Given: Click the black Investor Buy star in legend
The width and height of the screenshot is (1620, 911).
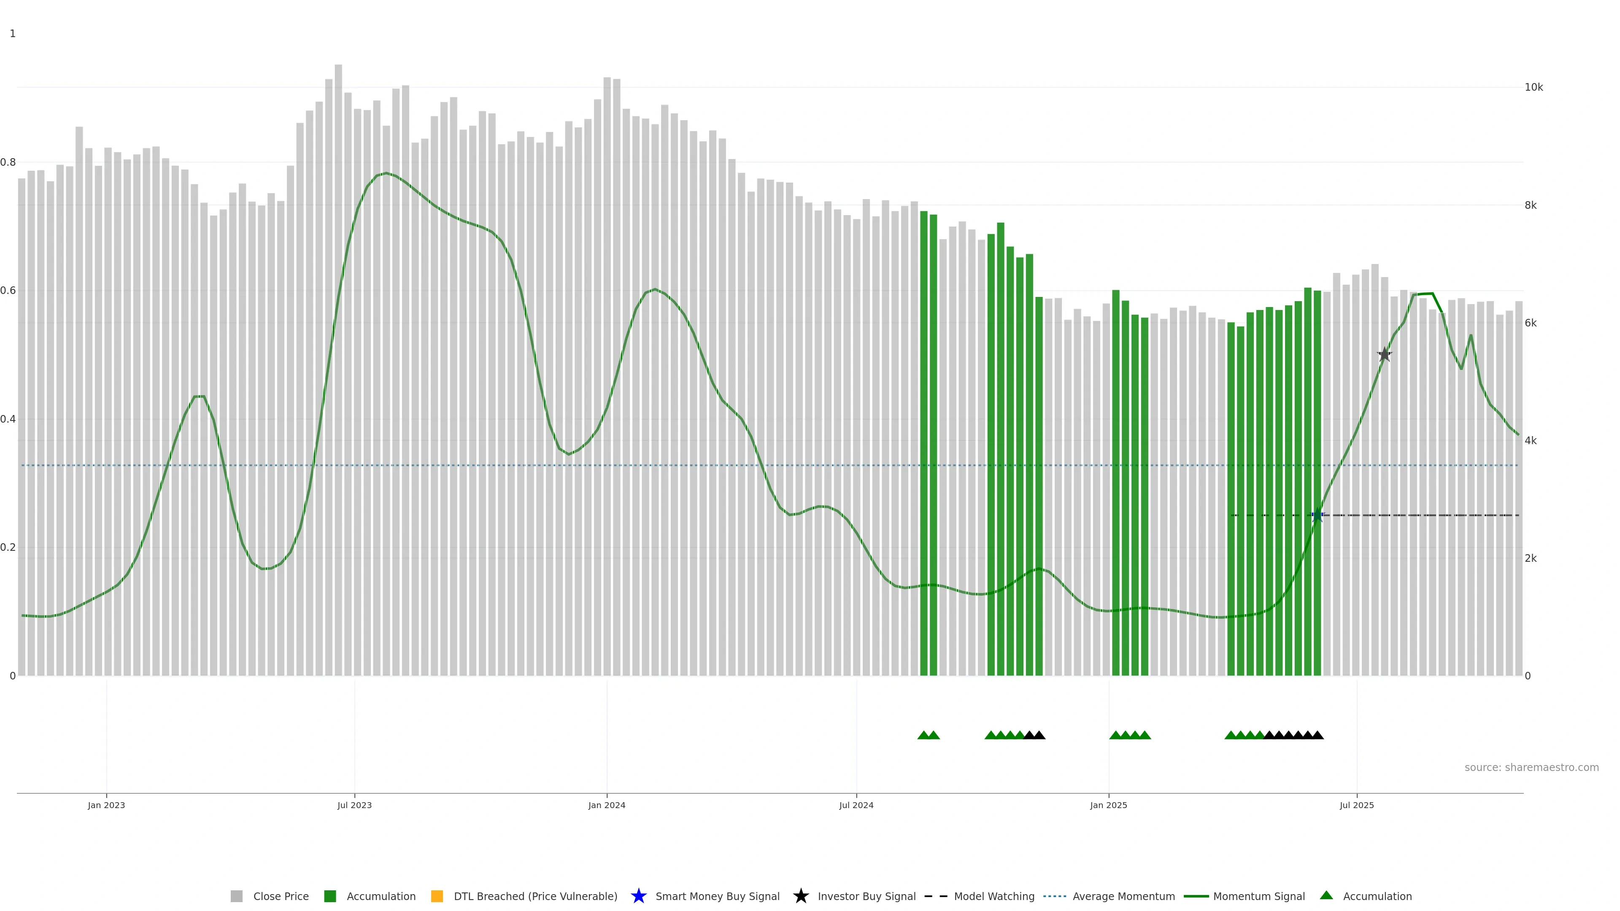Looking at the screenshot, I should pyautogui.click(x=801, y=896).
